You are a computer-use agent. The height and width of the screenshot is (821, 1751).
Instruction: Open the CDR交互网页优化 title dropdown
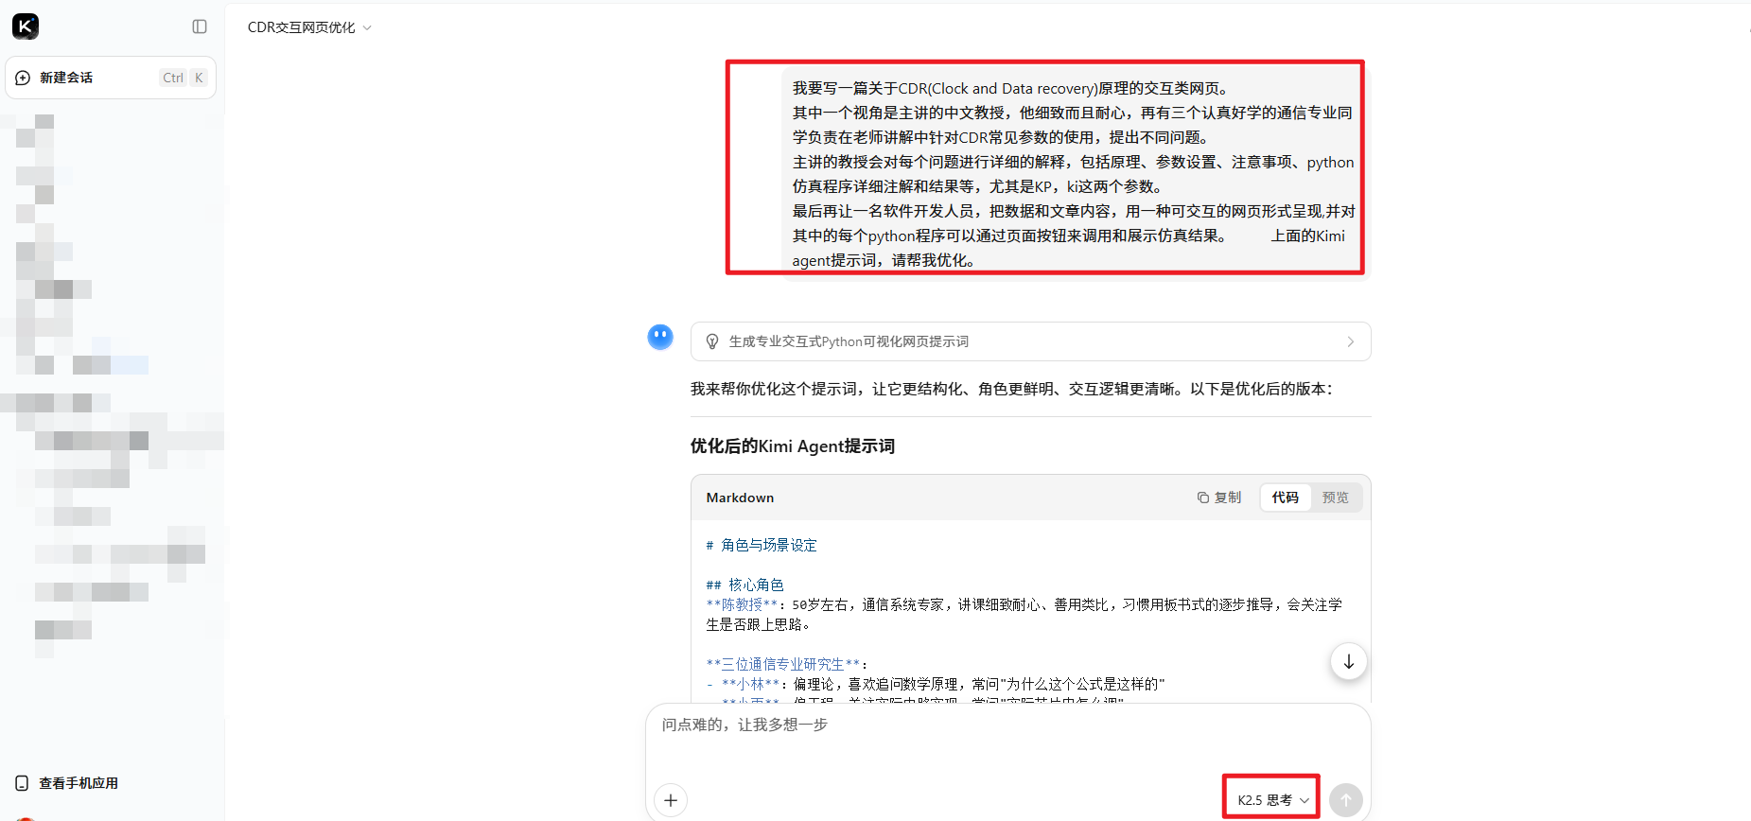tap(309, 27)
